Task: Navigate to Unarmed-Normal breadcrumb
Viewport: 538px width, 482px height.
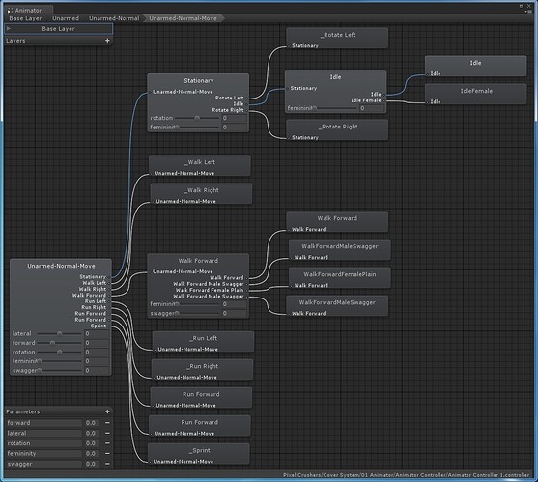Action: tap(114, 18)
